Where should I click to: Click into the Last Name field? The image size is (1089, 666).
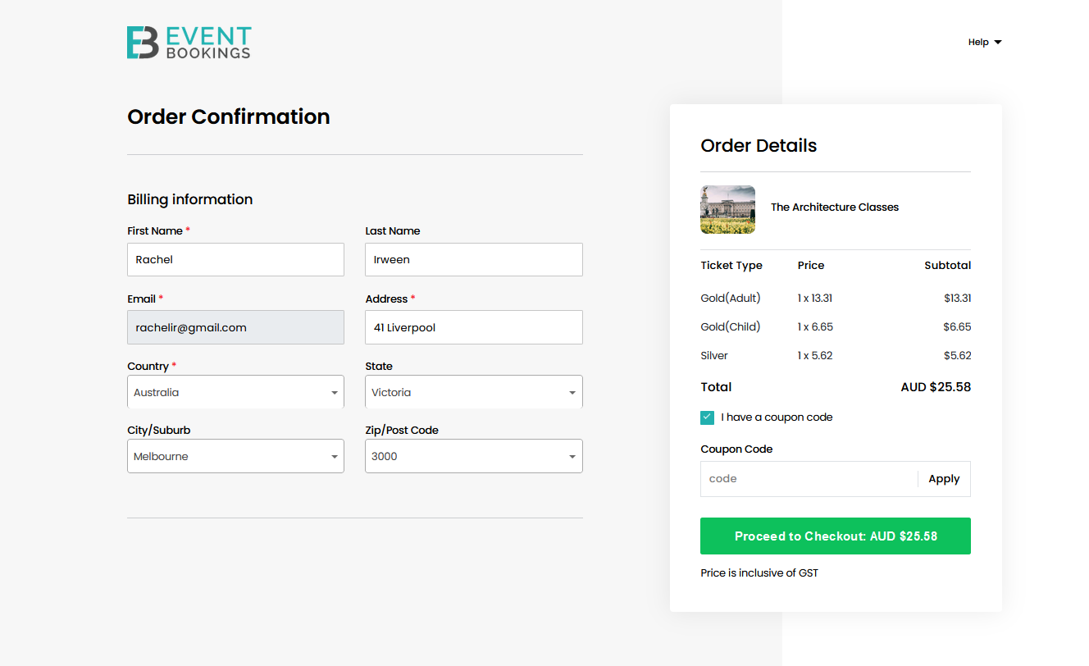click(x=474, y=259)
